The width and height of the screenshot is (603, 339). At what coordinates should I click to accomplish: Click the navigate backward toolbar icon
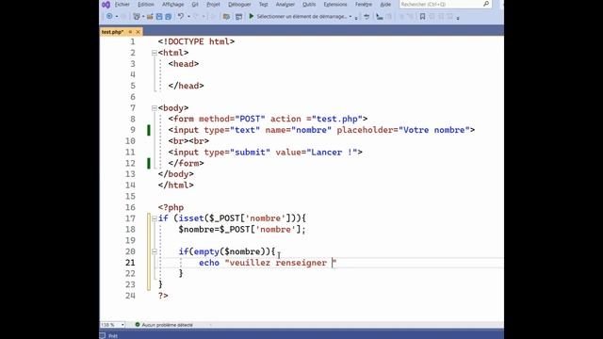tap(109, 16)
